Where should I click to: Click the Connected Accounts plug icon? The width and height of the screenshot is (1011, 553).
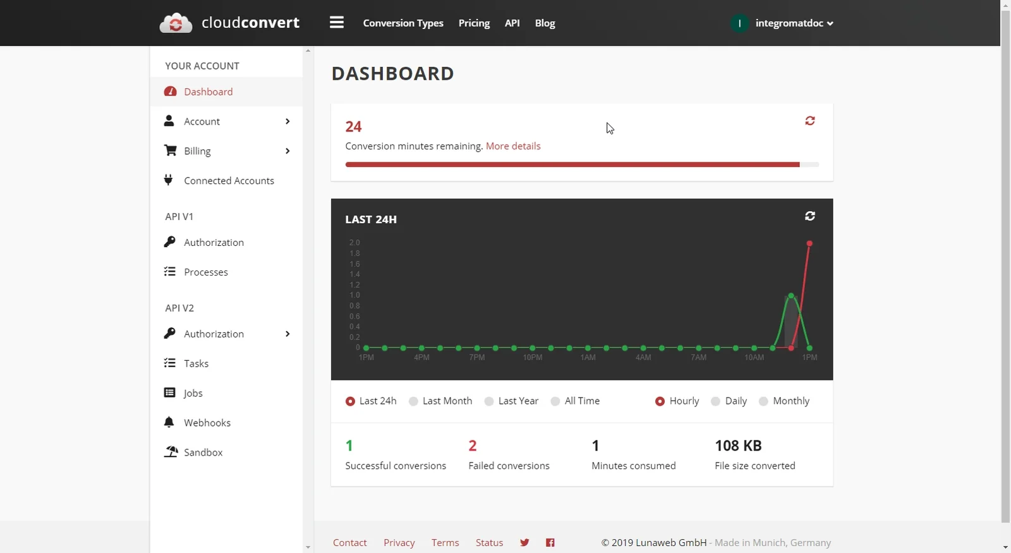click(x=168, y=180)
